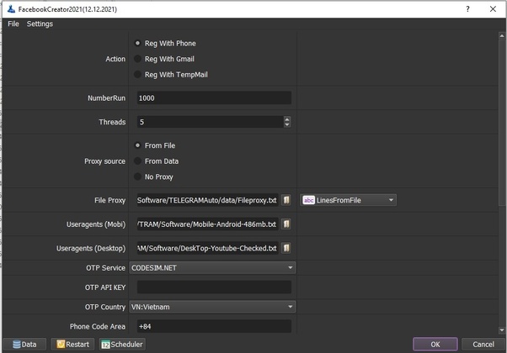Confirm with the OK button
This screenshot has width=507, height=353.
pos(435,345)
